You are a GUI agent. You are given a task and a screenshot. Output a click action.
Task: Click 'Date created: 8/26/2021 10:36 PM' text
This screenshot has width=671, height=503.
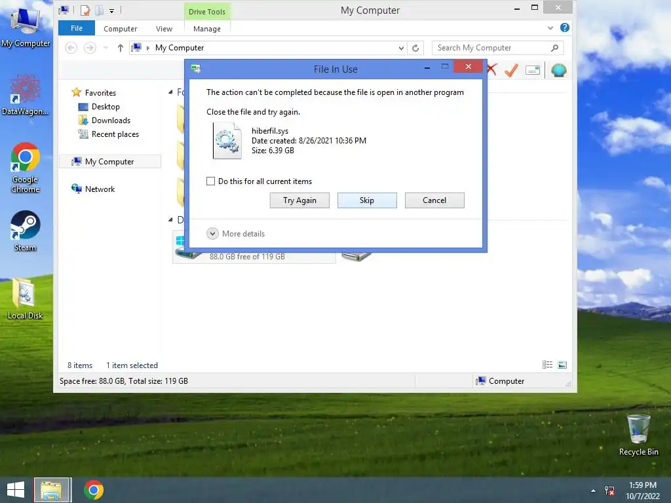pyautogui.click(x=309, y=141)
